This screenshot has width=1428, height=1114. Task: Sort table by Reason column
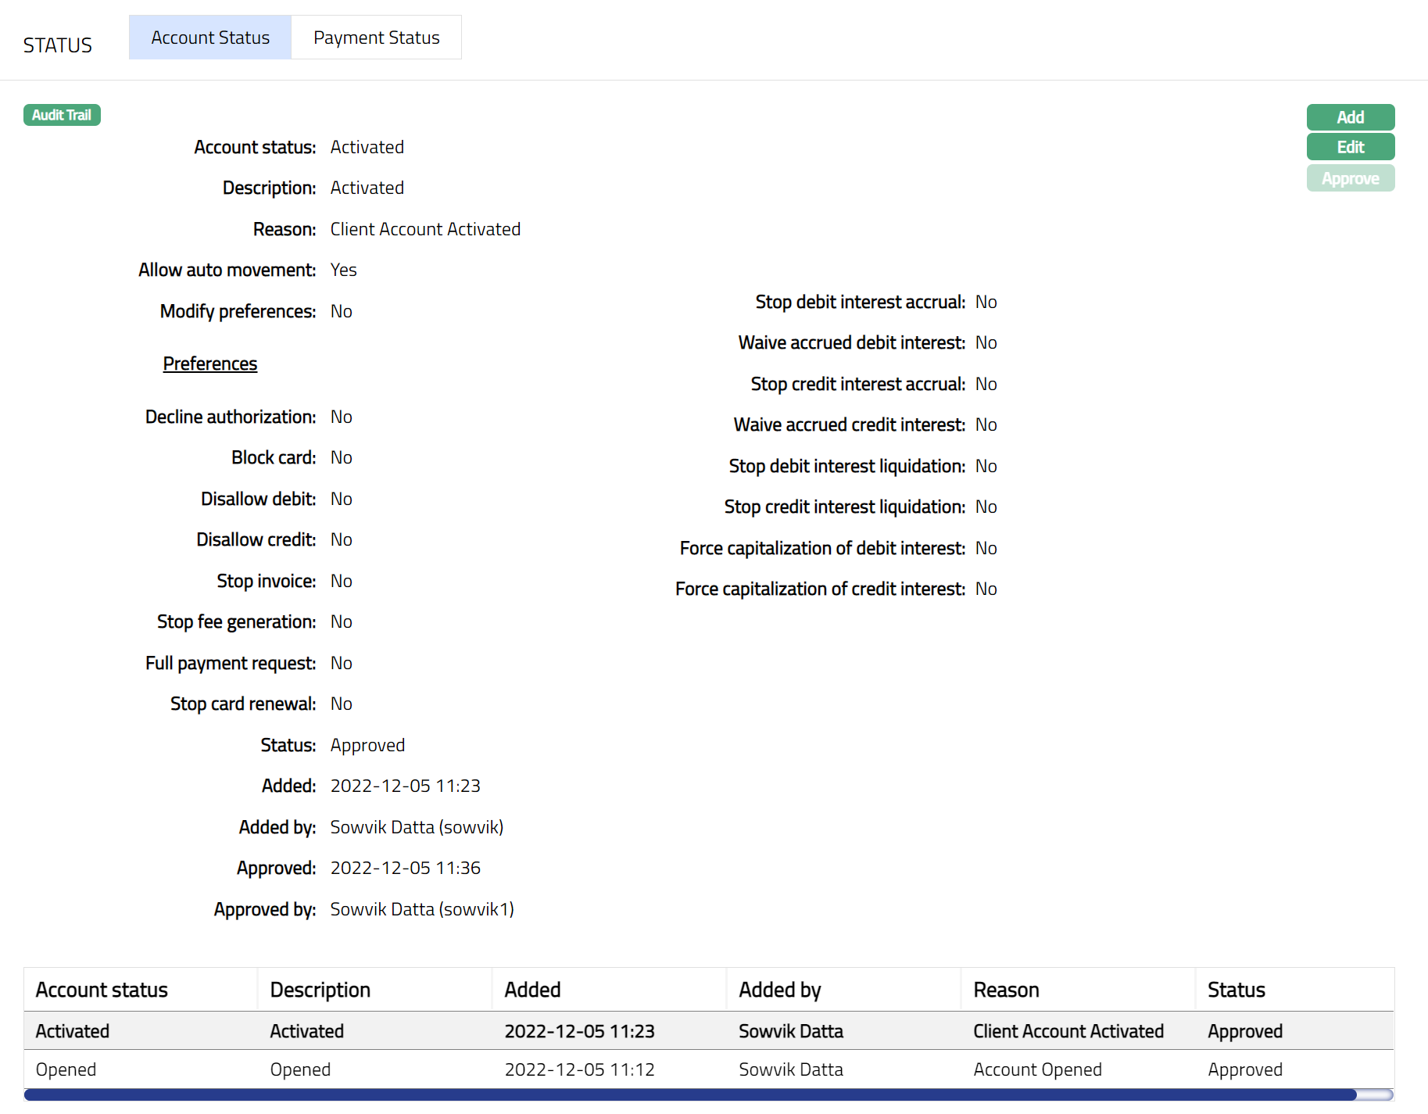(x=1006, y=990)
